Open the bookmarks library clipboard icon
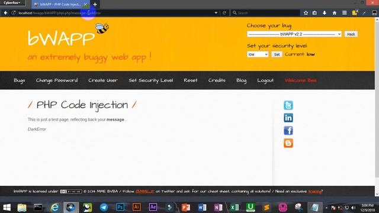379x213 pixels. click(314, 13)
